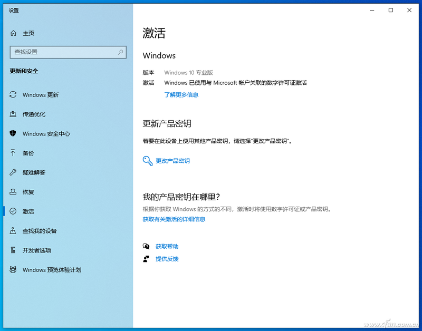Click the Windows 更新 sync icon
This screenshot has height=331, width=422.
[x=13, y=95]
